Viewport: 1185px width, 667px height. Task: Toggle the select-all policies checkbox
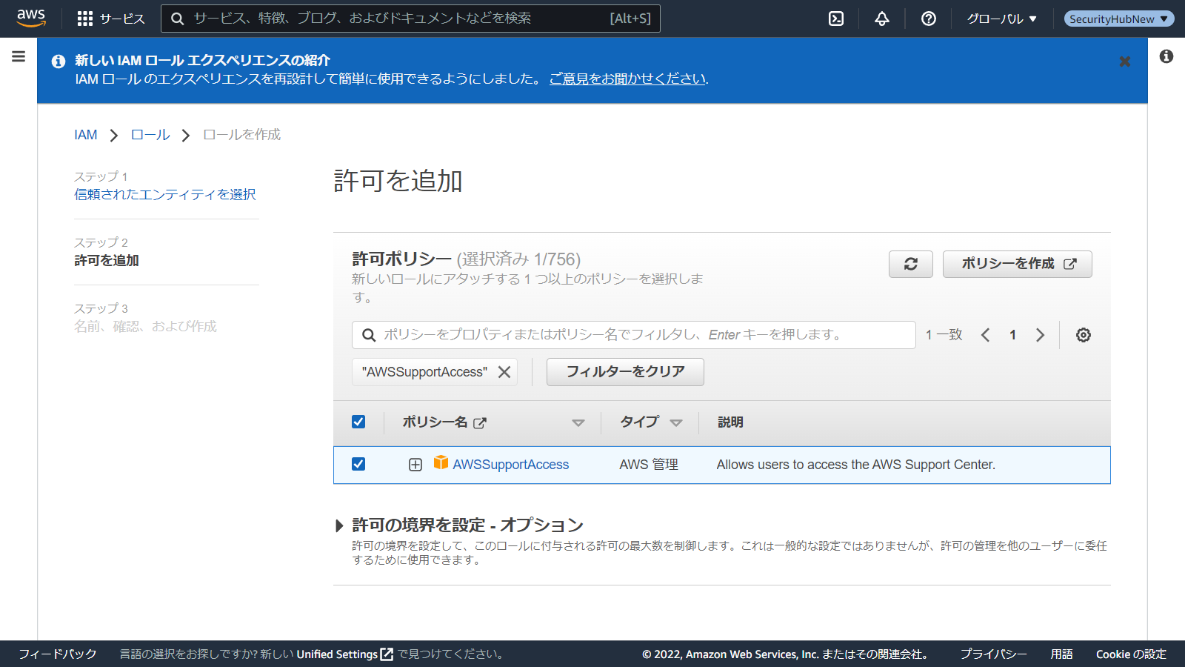(x=358, y=422)
